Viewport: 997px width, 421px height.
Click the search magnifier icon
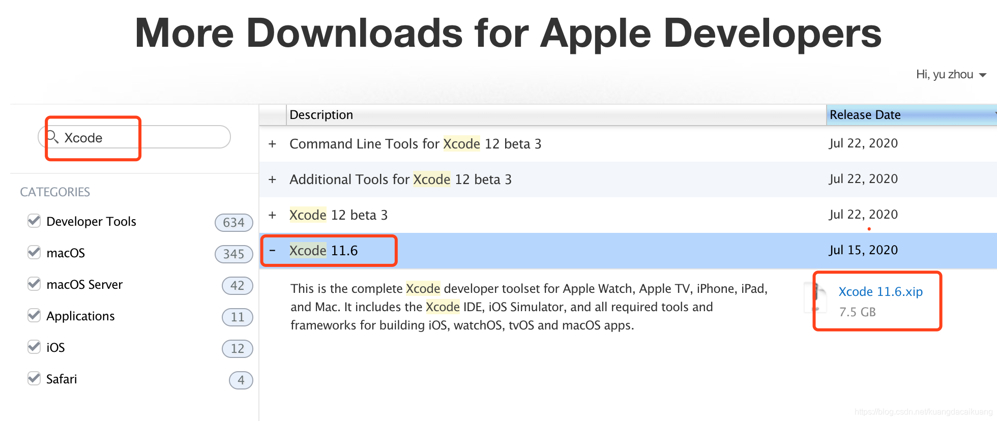pyautogui.click(x=52, y=137)
